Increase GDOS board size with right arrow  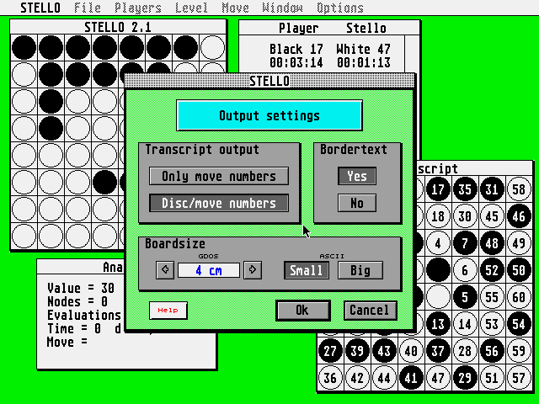point(253,270)
